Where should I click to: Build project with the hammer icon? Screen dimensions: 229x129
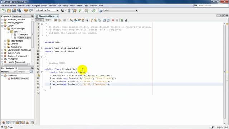point(69,10)
